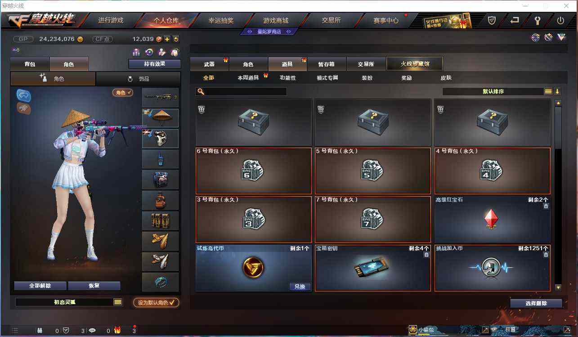
Task: Click the 兑换 button on 试炼岛代币
Action: (x=300, y=287)
